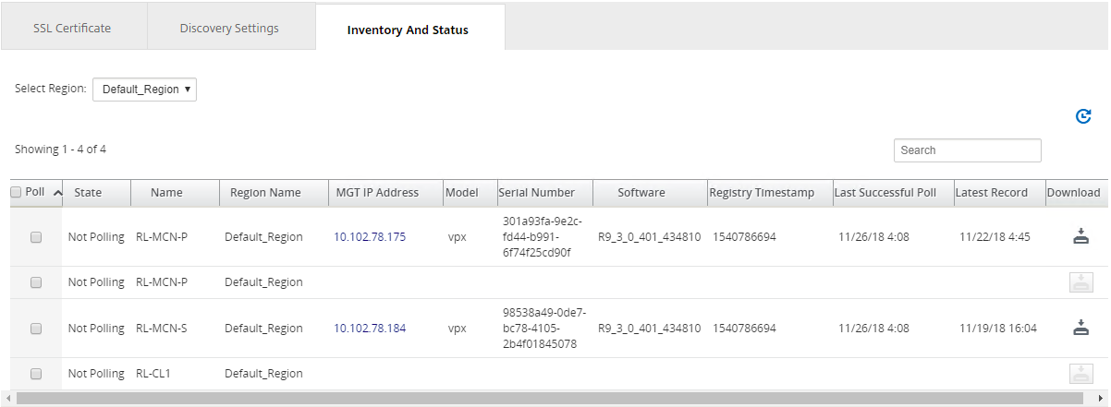The width and height of the screenshot is (1111, 407).
Task: Click the Default_Region cell in the RL-MCN-S row
Action: 263,329
